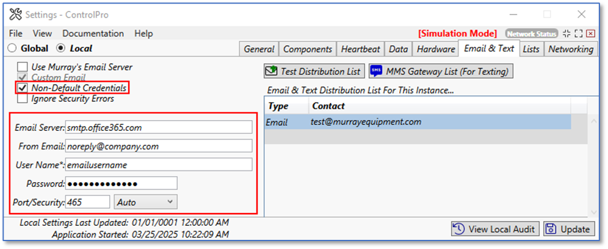Viewport: 608px width, 249px height.
Task: Click the collapse-window arrows icon
Action: coord(566,33)
